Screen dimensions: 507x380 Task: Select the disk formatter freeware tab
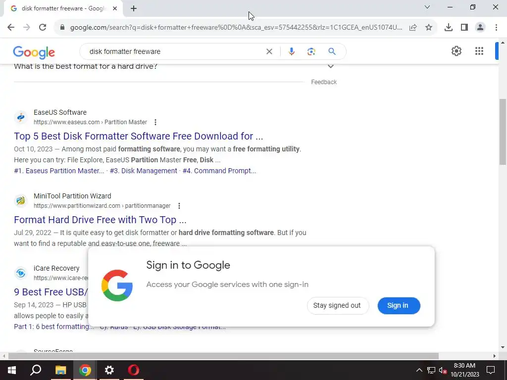pyautogui.click(x=63, y=8)
